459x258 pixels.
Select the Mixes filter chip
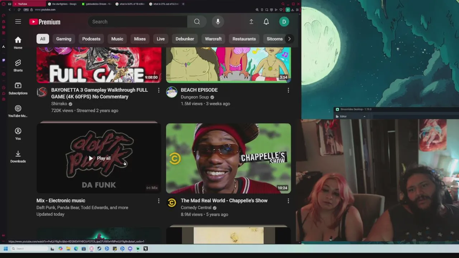point(140,39)
